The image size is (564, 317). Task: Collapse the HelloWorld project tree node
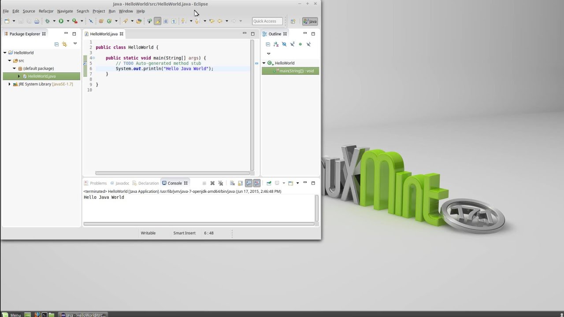coord(5,53)
